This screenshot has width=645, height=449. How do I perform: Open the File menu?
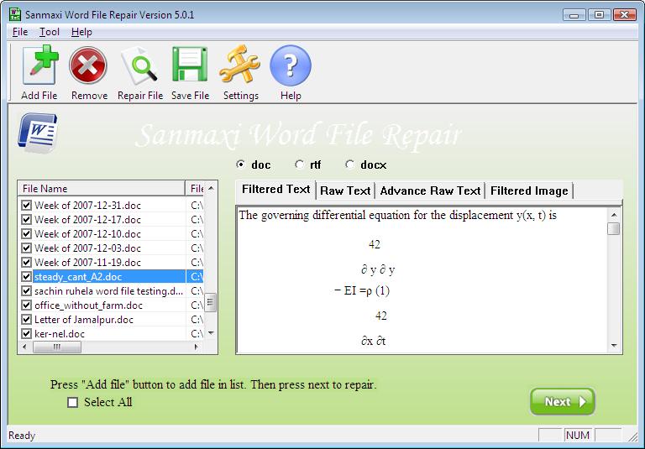click(20, 32)
